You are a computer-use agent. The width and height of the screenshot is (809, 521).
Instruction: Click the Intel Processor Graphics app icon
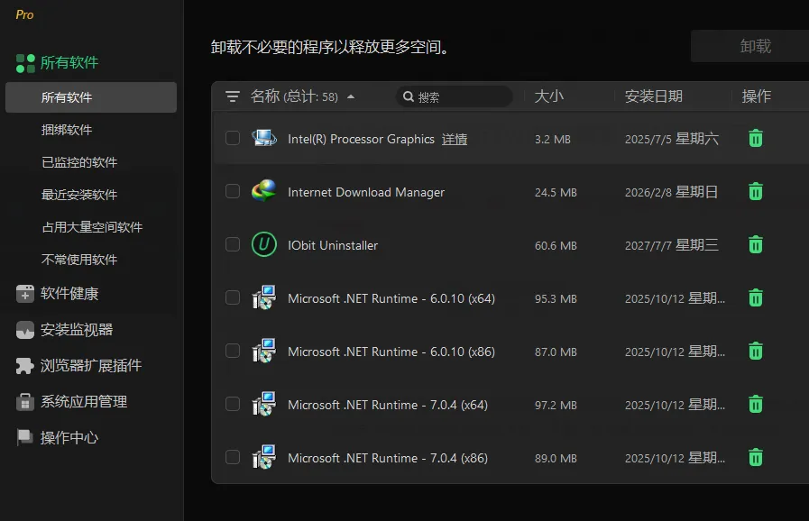coord(264,138)
